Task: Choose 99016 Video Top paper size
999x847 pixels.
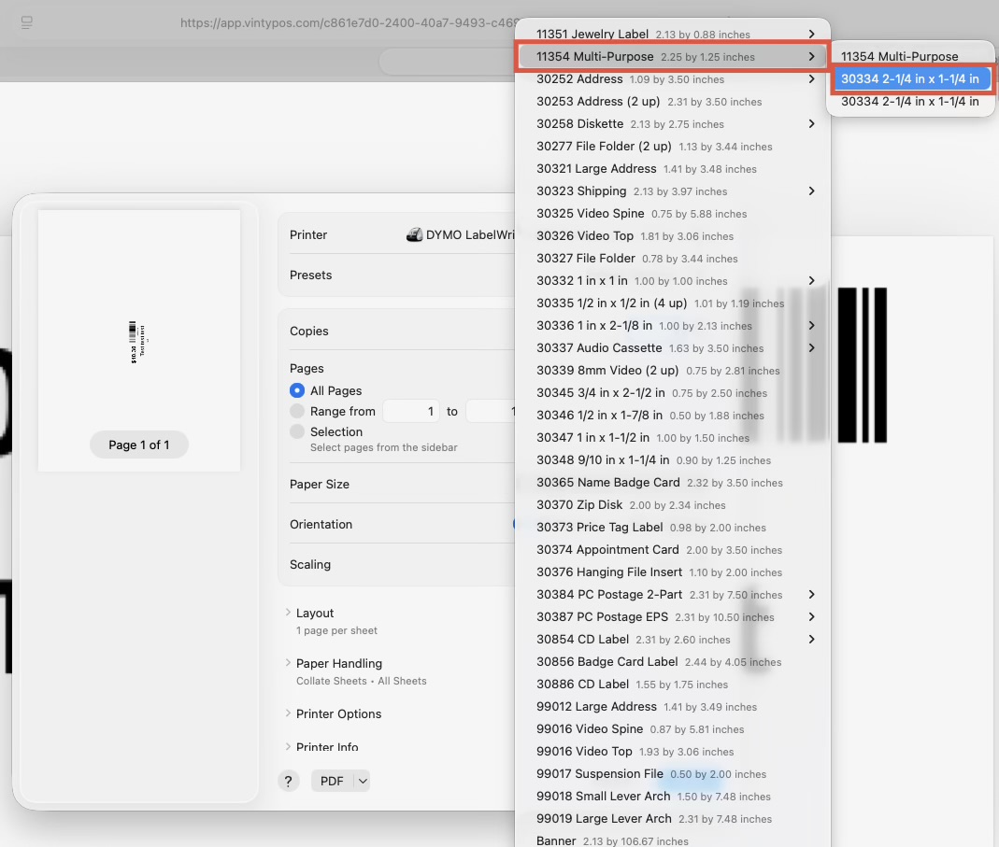Action: (672, 752)
